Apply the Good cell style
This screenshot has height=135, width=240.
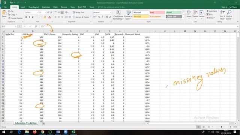point(174,12)
